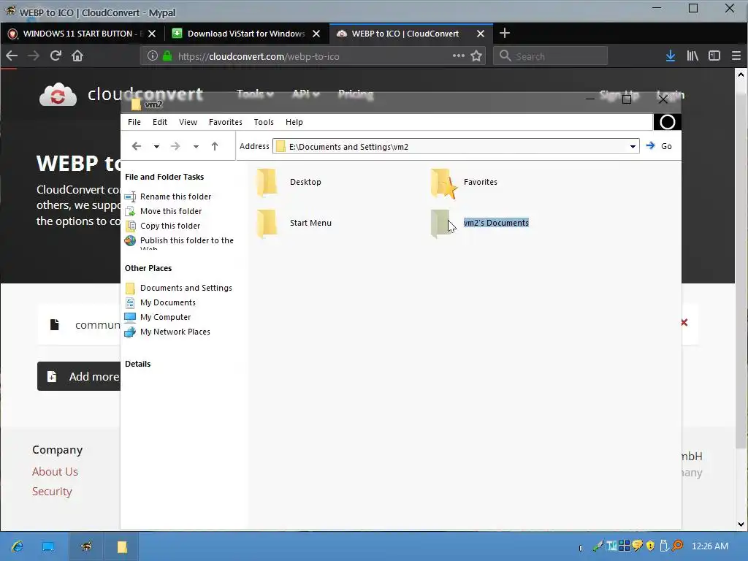This screenshot has height=561, width=748.
Task: Click the Show Desktop taskbar icon
Action: [x=47, y=546]
